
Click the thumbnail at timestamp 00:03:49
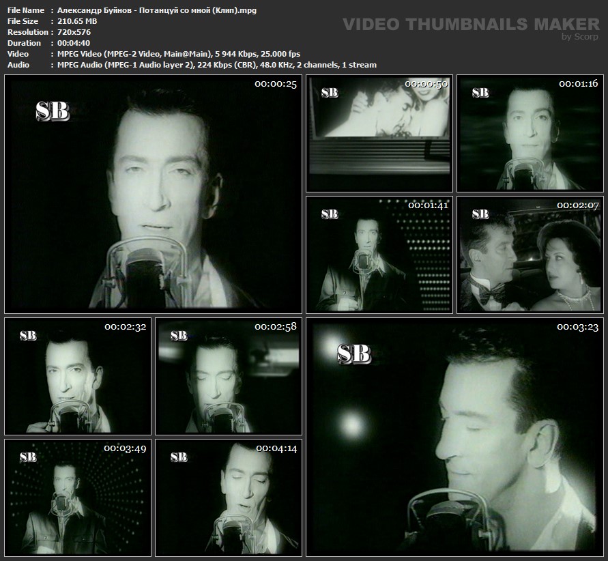pos(78,498)
